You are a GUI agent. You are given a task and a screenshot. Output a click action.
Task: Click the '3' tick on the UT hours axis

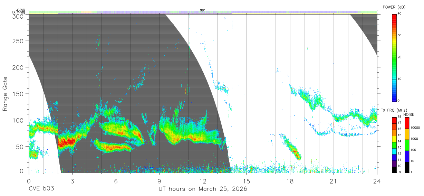tap(72, 181)
